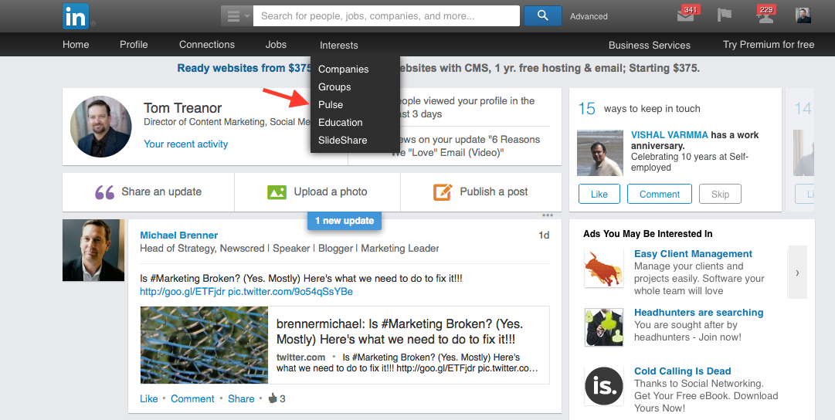835x420 pixels.
Task: Open the notifications flag icon
Action: coord(725,15)
